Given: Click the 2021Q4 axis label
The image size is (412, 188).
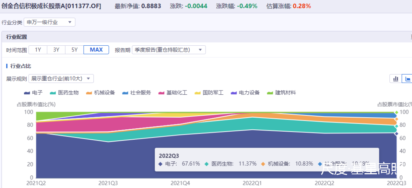Looking at the screenshot, I should pyautogui.click(x=180, y=183).
